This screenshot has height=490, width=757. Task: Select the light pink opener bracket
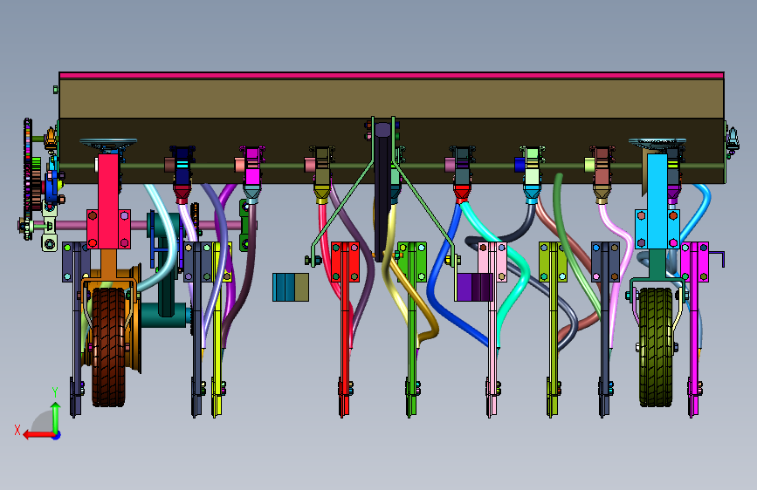[x=492, y=262]
